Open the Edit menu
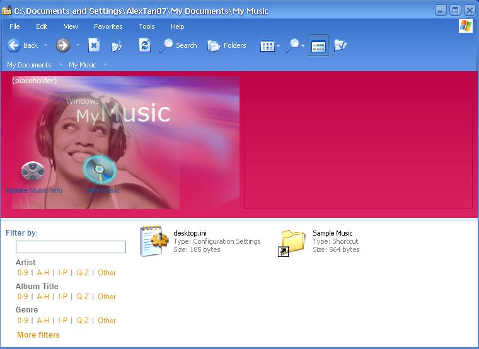479x349 pixels. point(42,26)
